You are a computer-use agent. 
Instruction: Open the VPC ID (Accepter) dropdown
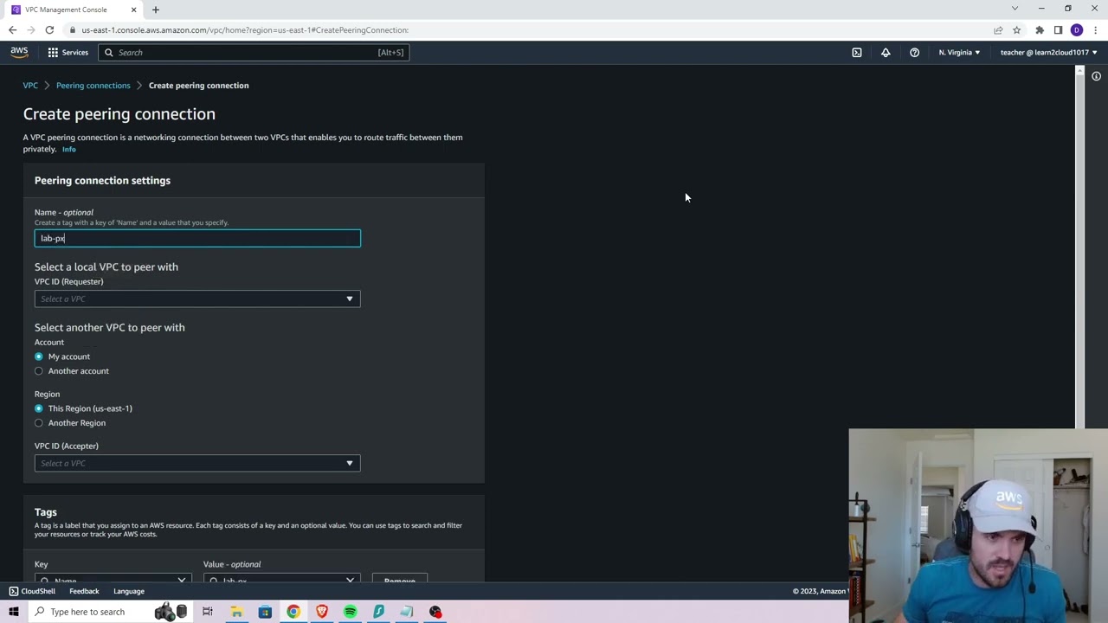click(197, 463)
